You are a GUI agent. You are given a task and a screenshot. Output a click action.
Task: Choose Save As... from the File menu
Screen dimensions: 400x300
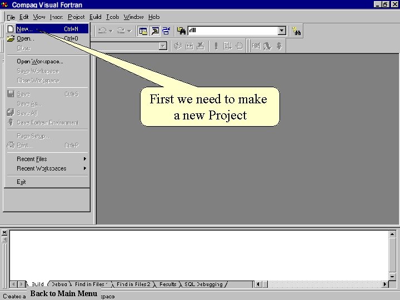[47, 103]
